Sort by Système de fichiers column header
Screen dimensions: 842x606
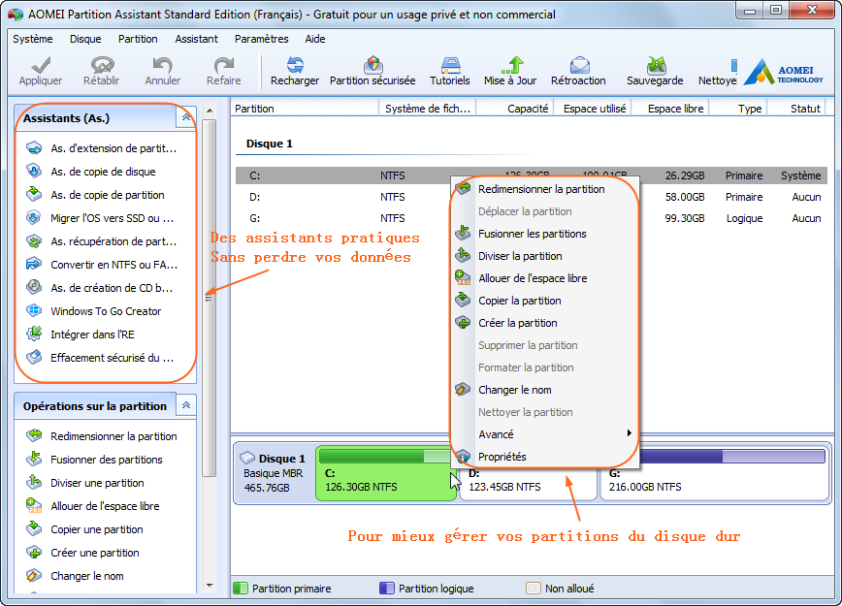pyautogui.click(x=428, y=109)
